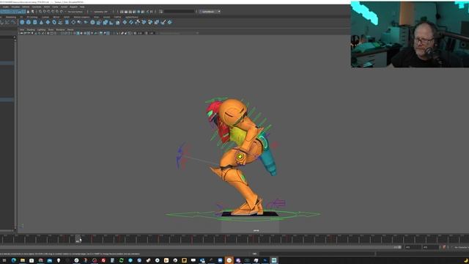The height and width of the screenshot is (264, 469).
Task: Open the viewport Lighting menu
Action: point(42,30)
